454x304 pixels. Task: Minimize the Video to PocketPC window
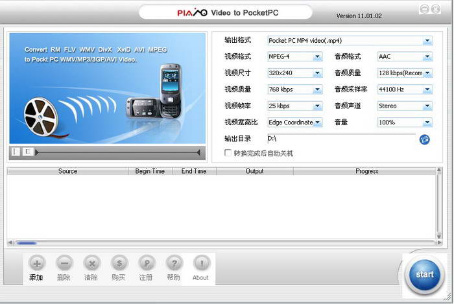click(424, 9)
